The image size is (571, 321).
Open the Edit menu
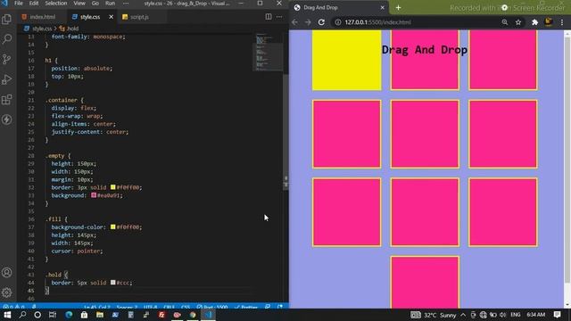34,4
